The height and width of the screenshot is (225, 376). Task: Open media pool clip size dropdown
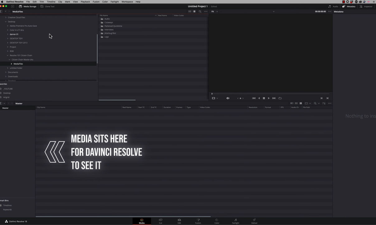308,103
